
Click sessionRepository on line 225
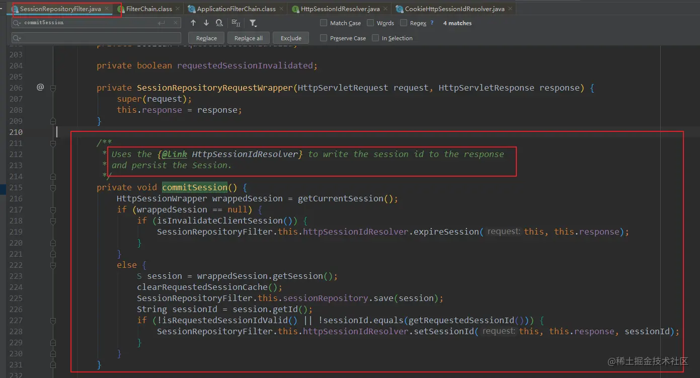tap(326, 298)
